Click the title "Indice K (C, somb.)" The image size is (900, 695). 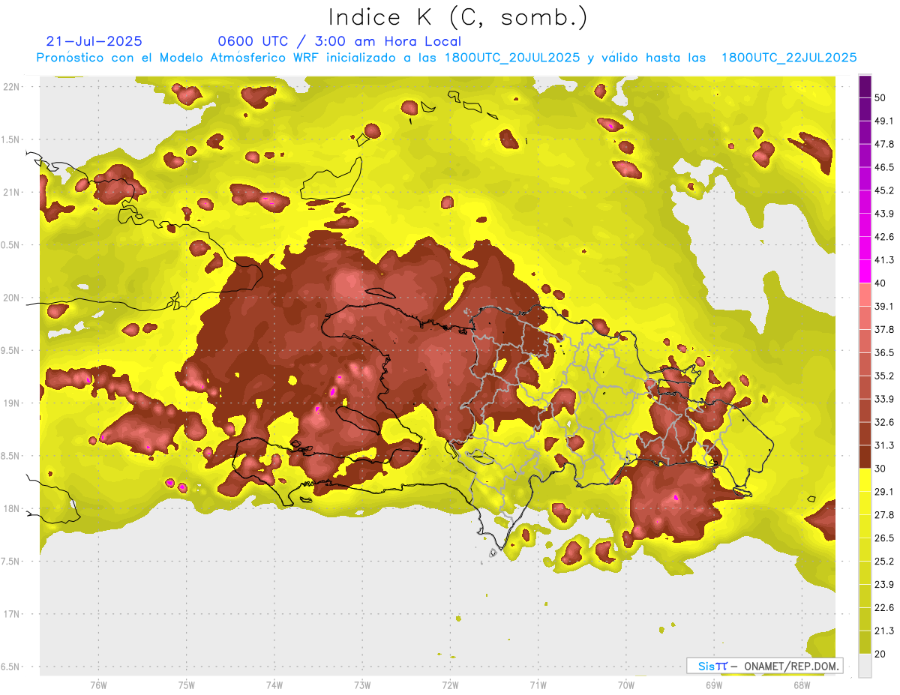click(x=458, y=17)
